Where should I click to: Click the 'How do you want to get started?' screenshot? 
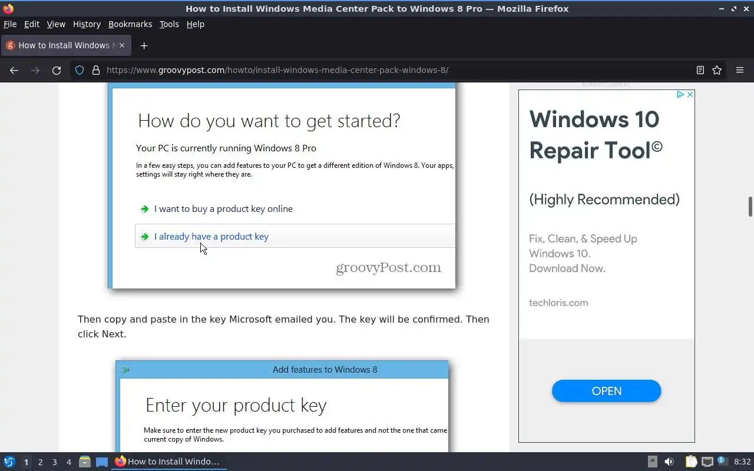pyautogui.click(x=282, y=186)
